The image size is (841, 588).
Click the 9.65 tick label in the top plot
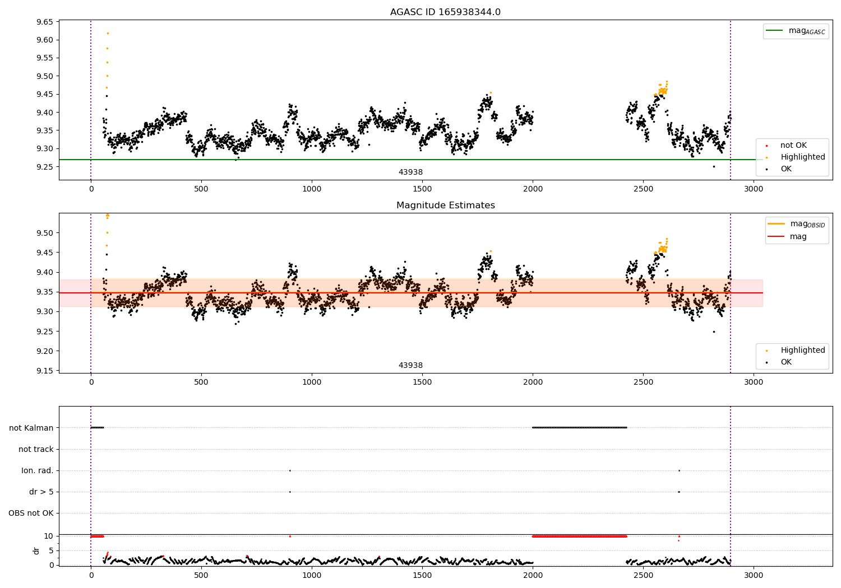pyautogui.click(x=45, y=22)
